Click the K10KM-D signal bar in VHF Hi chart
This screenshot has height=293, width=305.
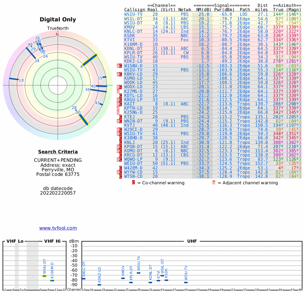[x=52, y=280]
